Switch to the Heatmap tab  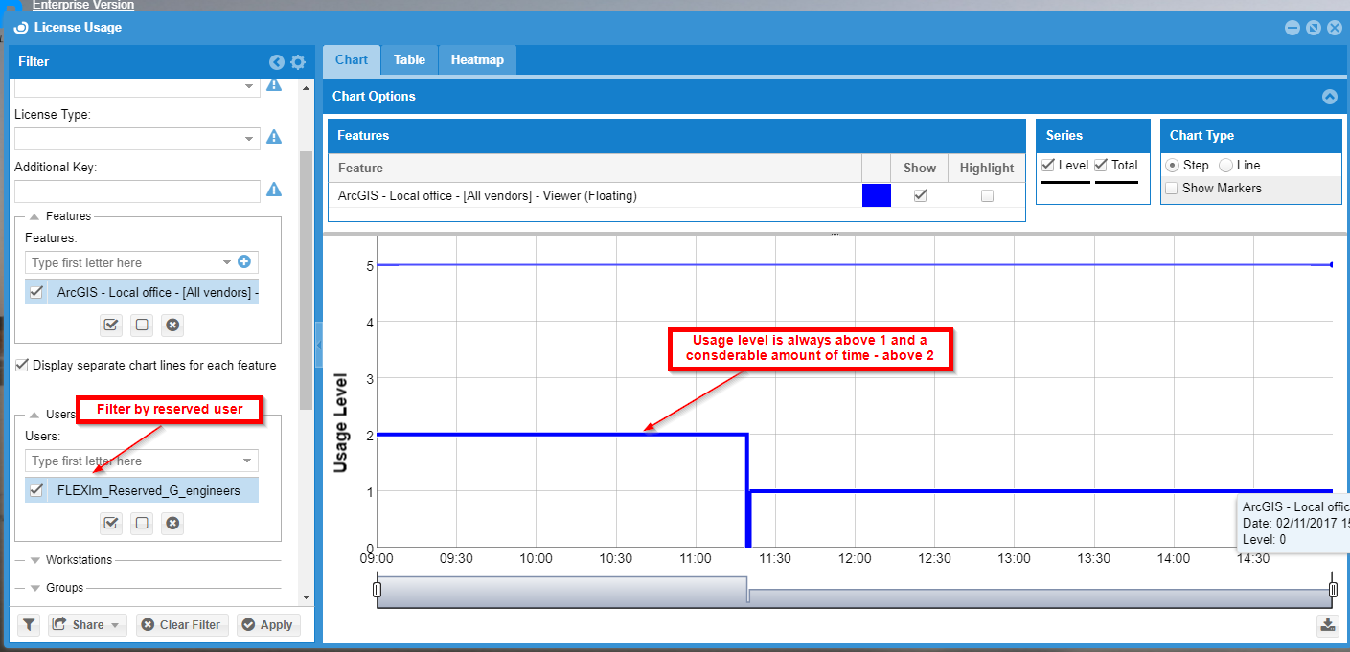click(477, 60)
